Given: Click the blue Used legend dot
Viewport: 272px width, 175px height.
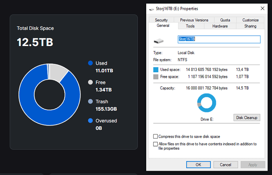Looking at the screenshot, I should [x=90, y=63].
